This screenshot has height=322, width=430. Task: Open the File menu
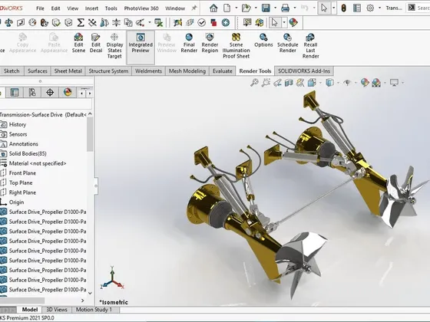tap(40, 8)
